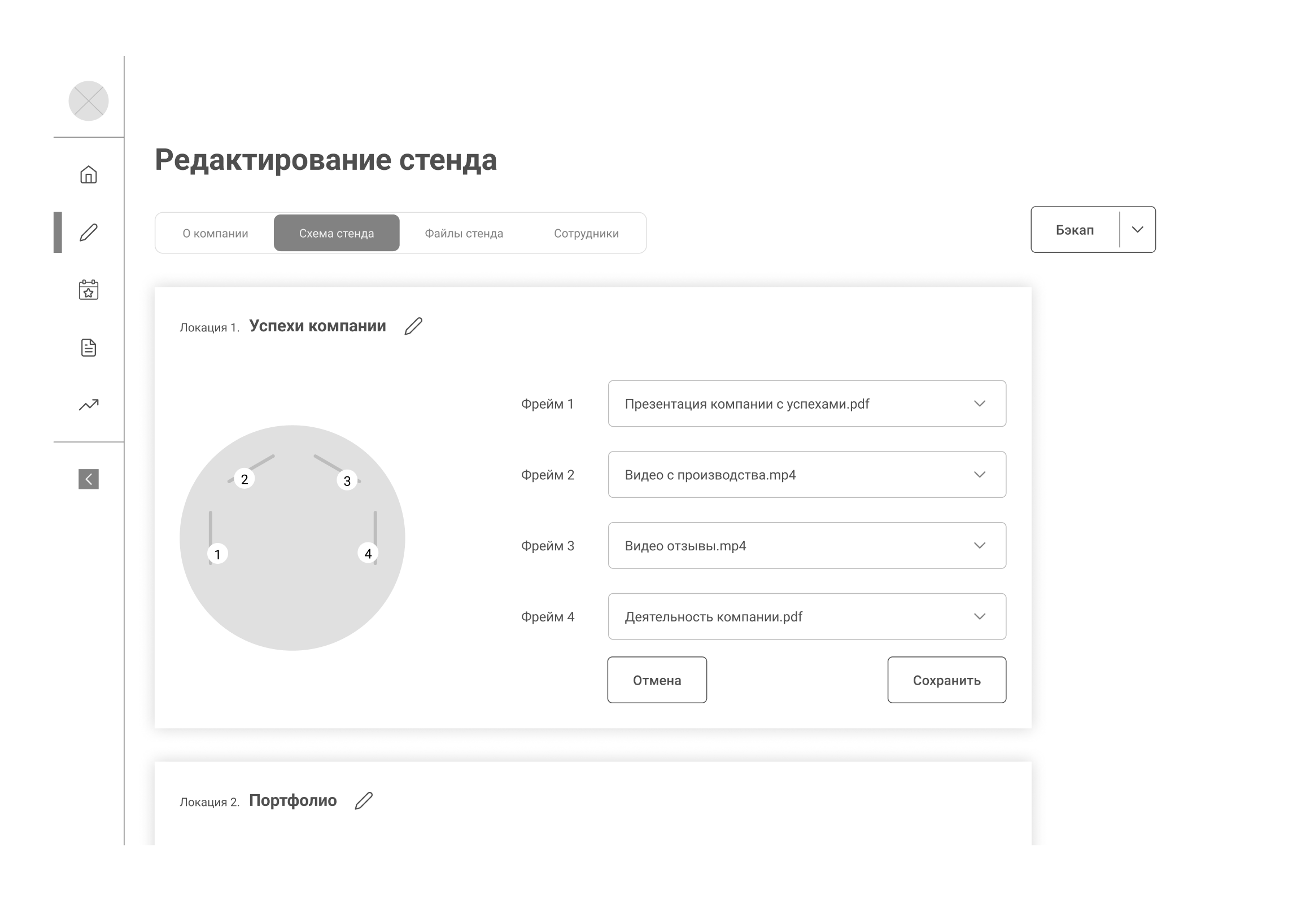Open the home icon in sidebar
The height and width of the screenshot is (898, 1310).
click(x=89, y=174)
